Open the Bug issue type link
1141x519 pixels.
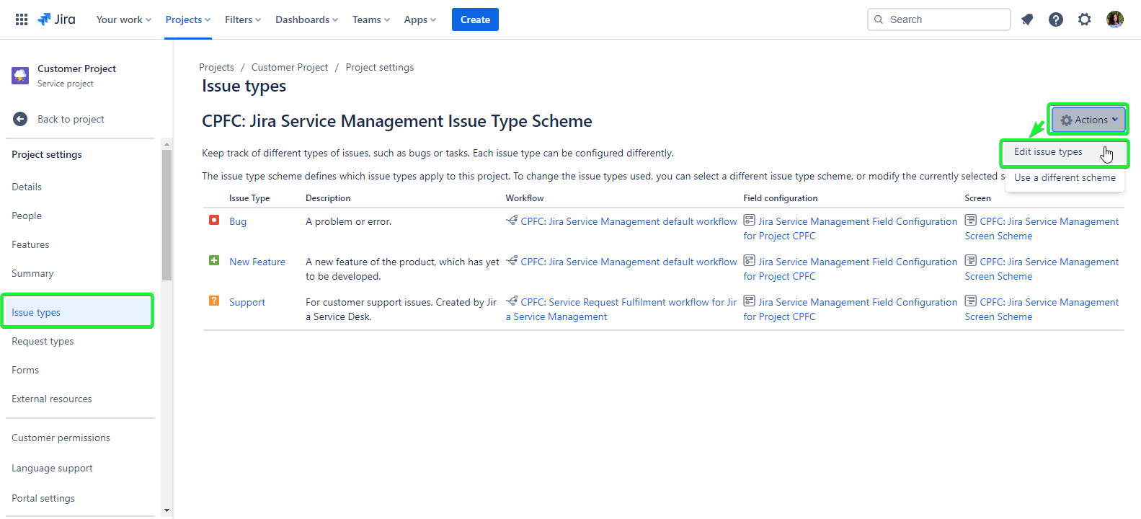238,221
